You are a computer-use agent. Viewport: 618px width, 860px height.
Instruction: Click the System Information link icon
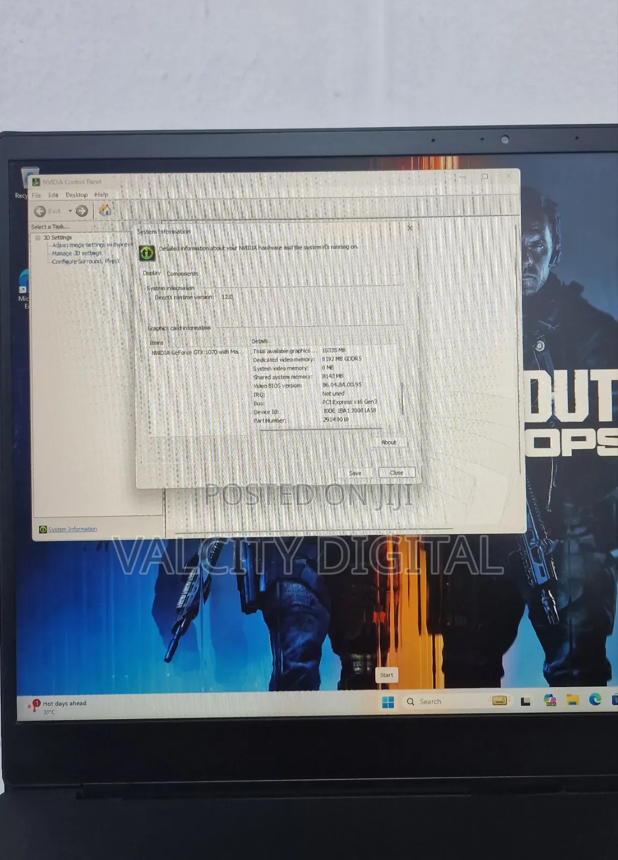[43, 529]
